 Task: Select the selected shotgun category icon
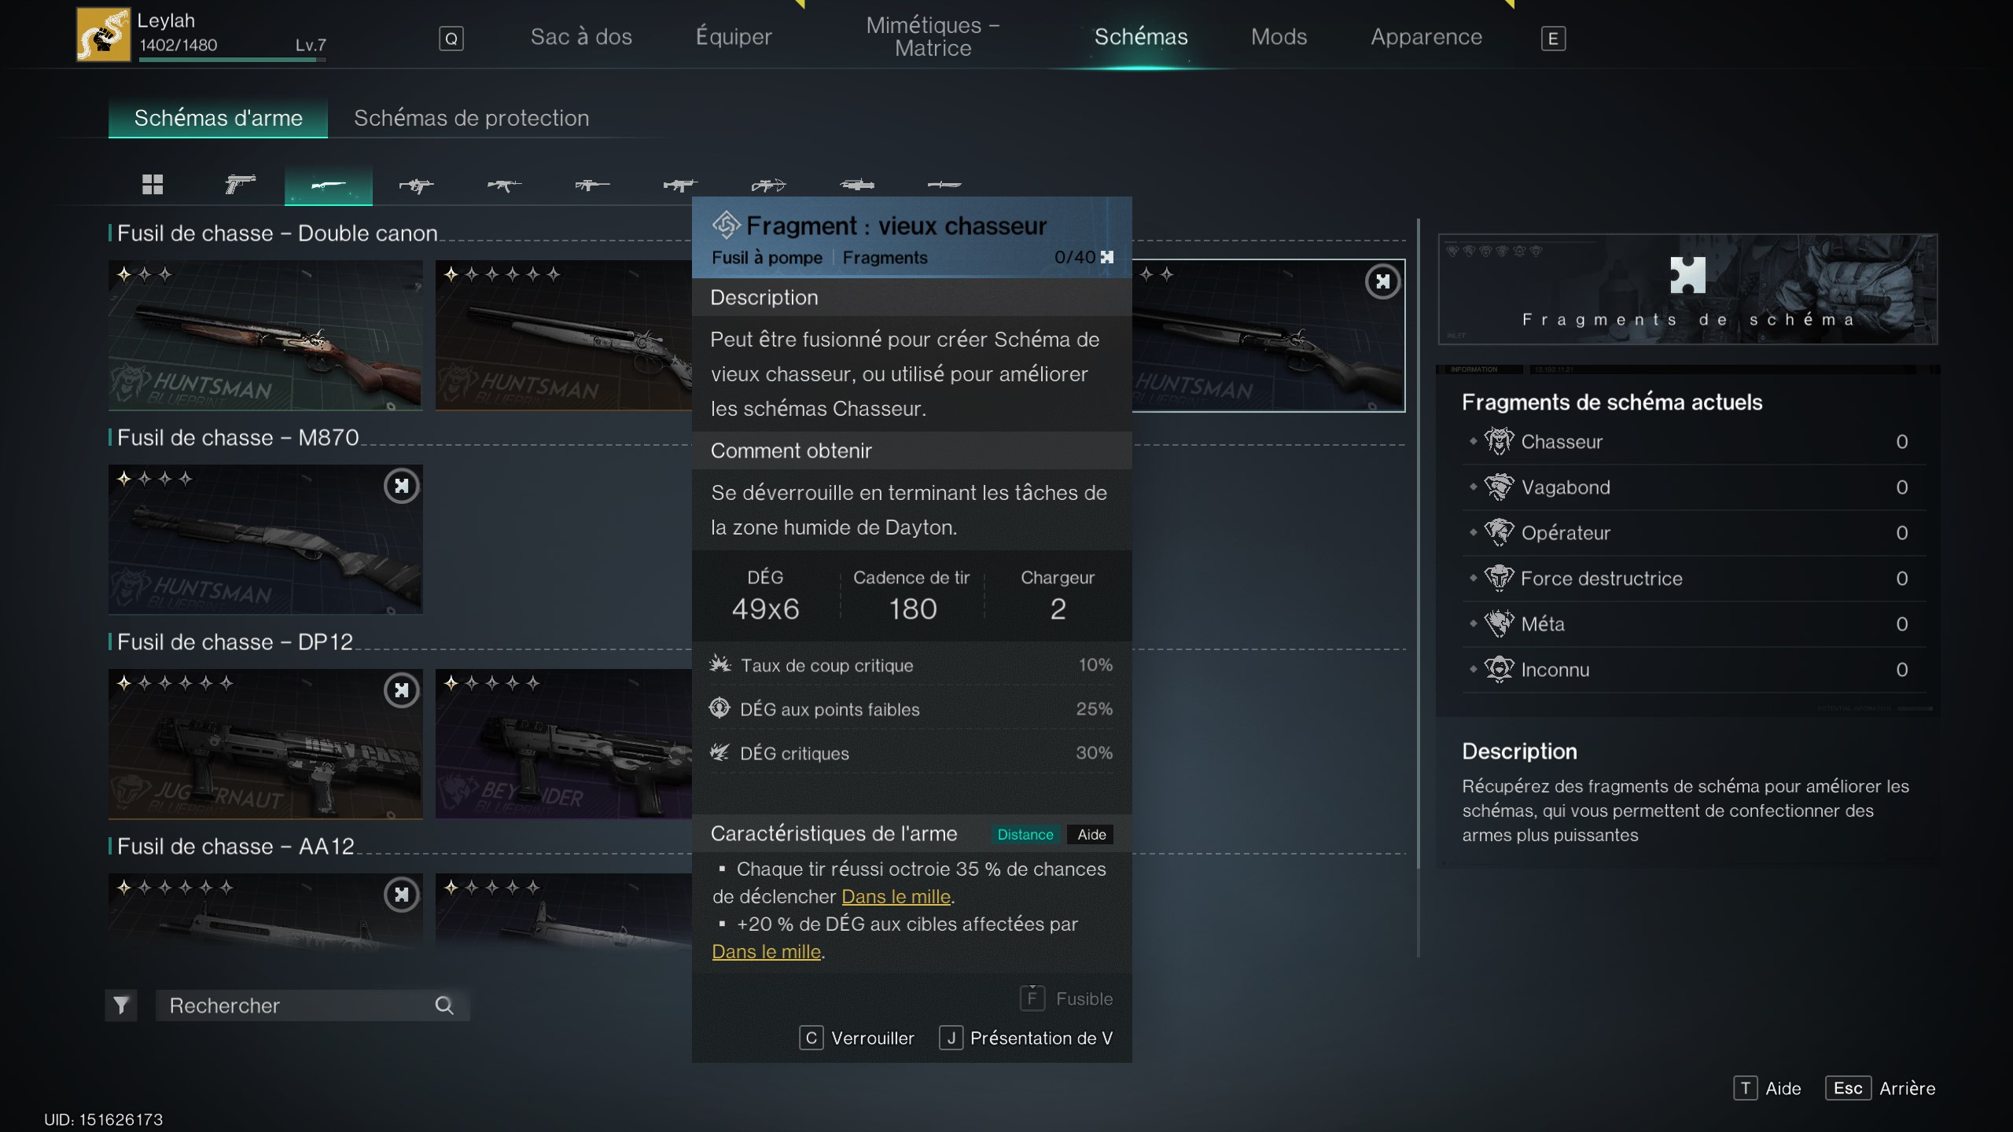coord(328,185)
